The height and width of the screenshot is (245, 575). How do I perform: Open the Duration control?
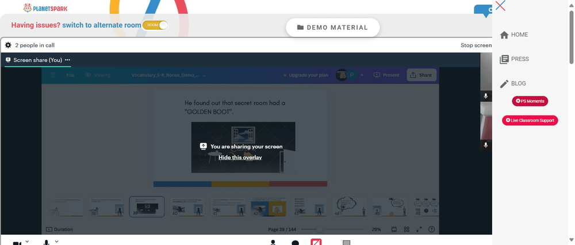click(59, 229)
